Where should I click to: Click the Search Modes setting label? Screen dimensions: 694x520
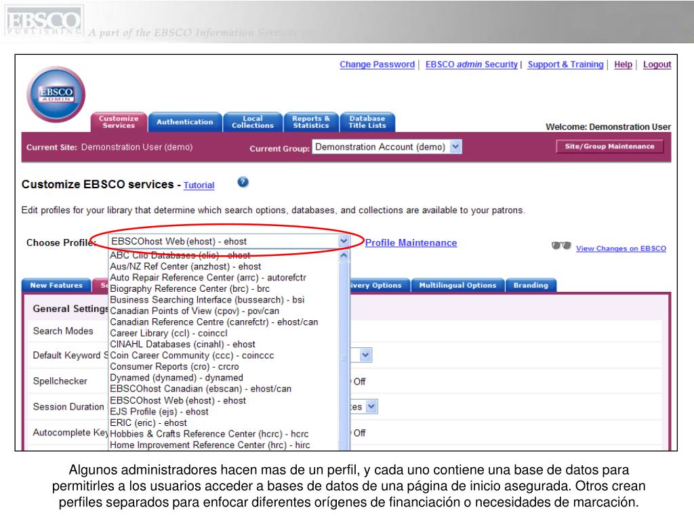(63, 330)
